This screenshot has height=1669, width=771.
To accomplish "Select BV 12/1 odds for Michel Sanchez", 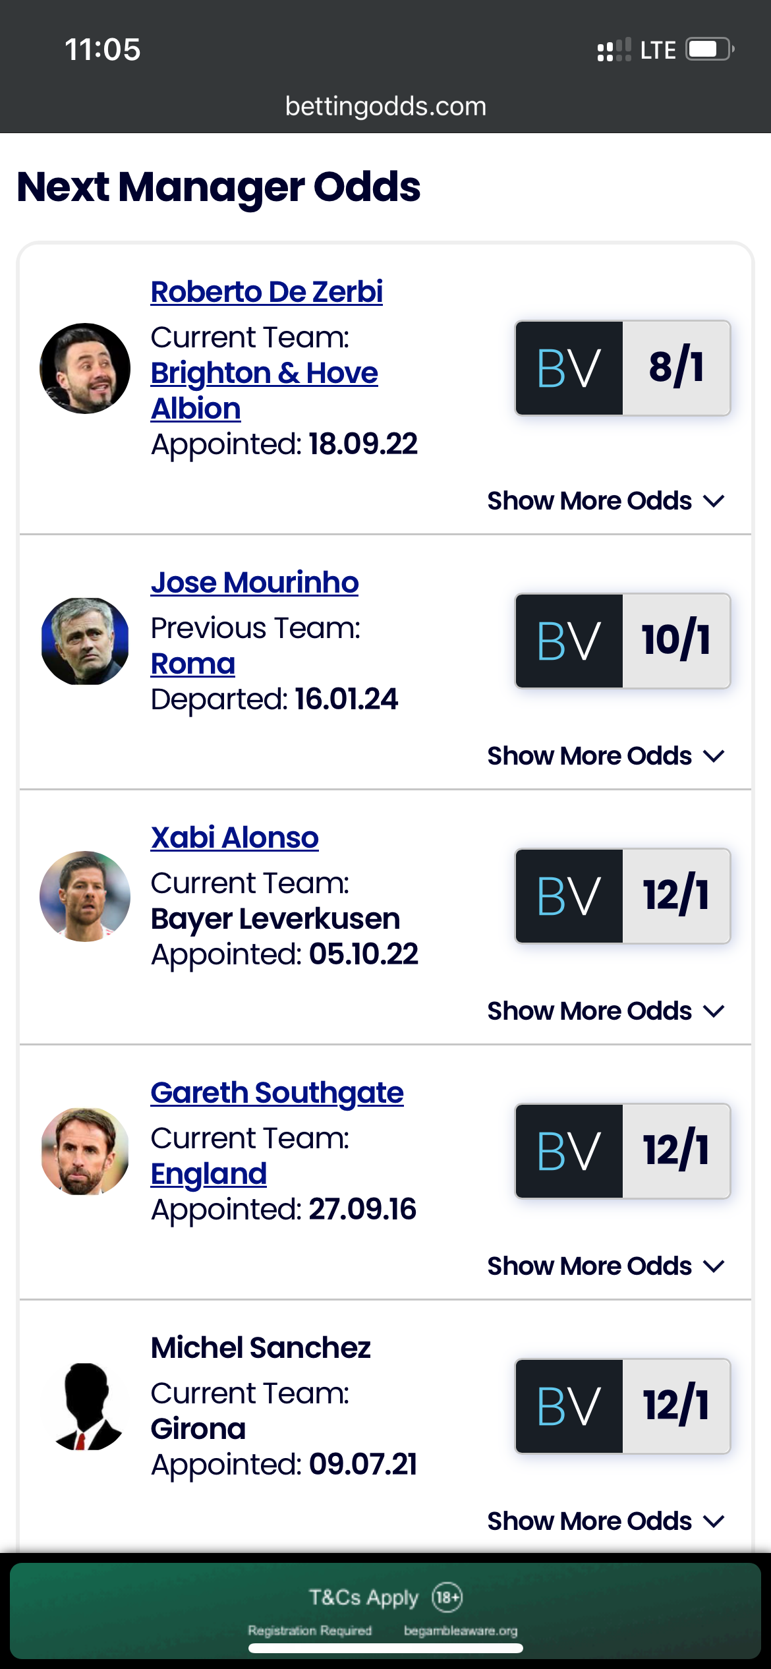I will tap(623, 1406).
